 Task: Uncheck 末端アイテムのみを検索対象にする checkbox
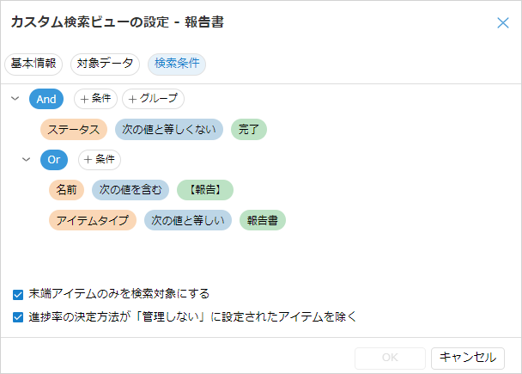[18, 294]
